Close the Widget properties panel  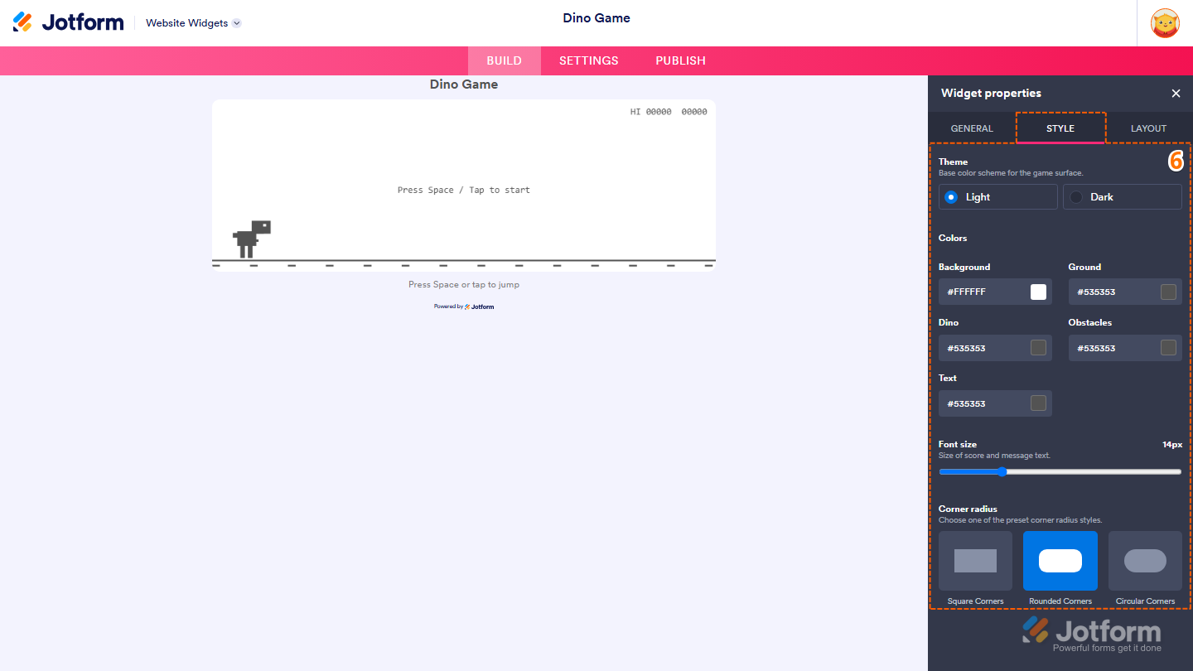click(x=1176, y=94)
